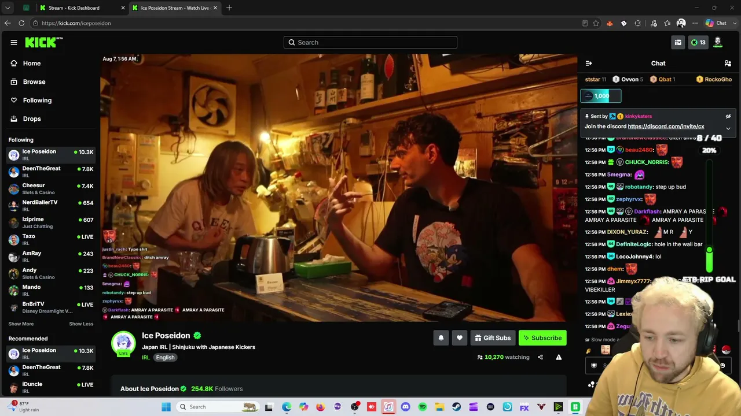Screen dimensions: 741x416
Task: Open Andy channel in sidebar
Action: [51, 273]
